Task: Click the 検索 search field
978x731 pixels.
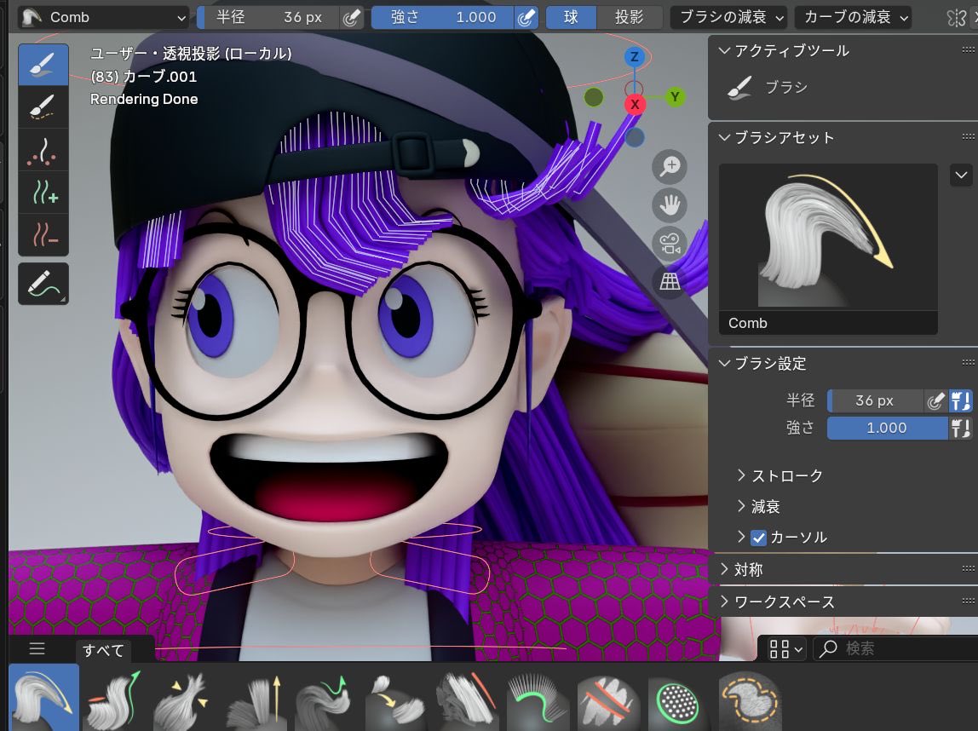Action: 895,649
